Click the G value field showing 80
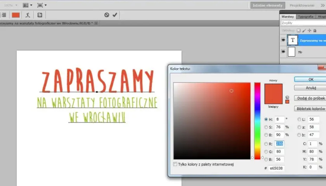Screen dimensions: 326x186 (279, 152)
